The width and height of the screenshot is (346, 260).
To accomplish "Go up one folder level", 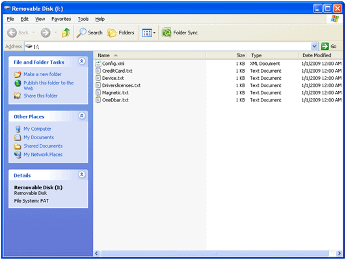I will click(x=66, y=33).
